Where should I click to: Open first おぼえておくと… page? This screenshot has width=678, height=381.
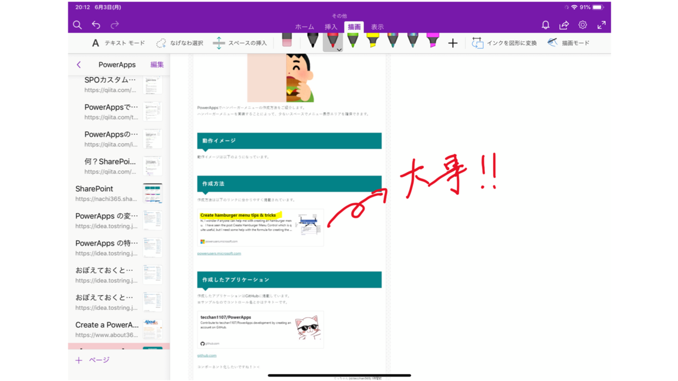click(119, 275)
